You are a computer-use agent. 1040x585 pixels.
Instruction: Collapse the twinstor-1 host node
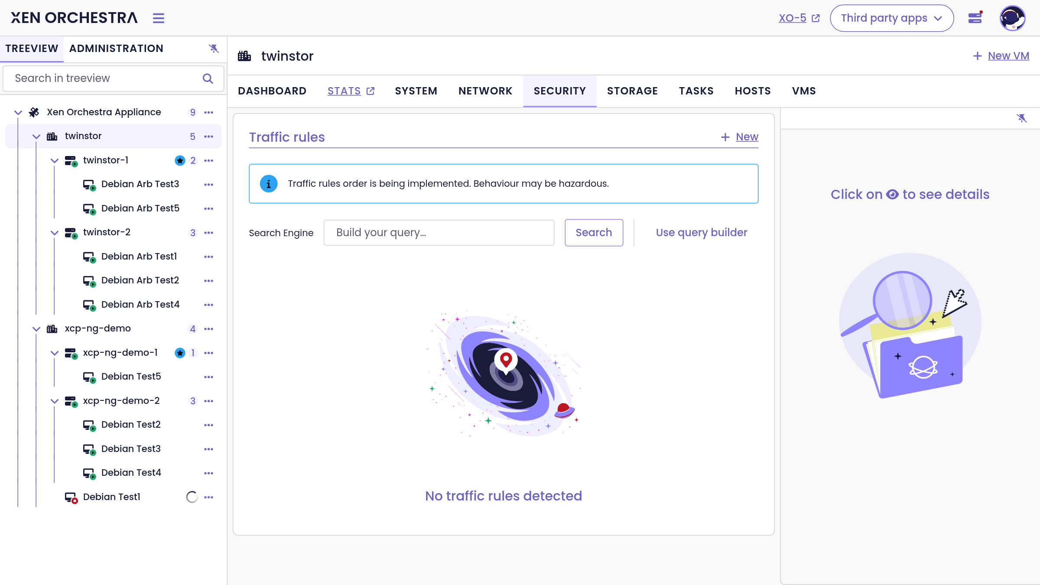click(55, 161)
